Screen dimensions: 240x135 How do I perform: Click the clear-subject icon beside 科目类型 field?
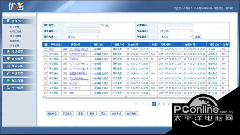(107, 25)
